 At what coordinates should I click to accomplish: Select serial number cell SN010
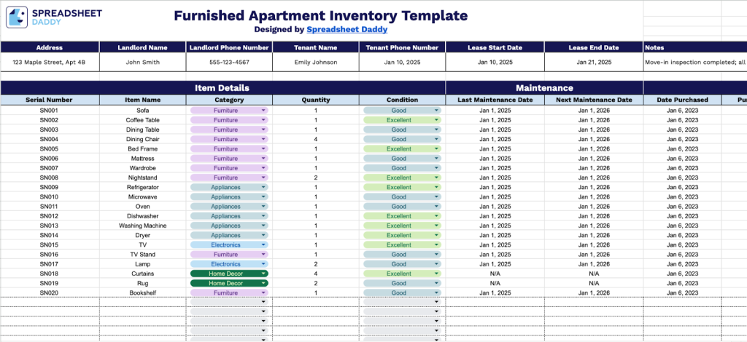tap(49, 197)
